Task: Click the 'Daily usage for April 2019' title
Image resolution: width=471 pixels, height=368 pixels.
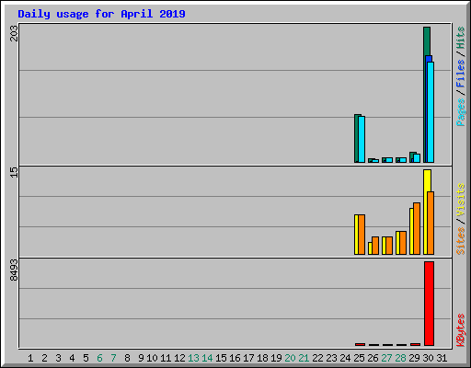Action: tap(101, 14)
